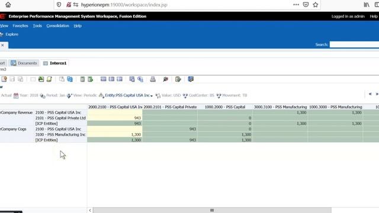
Task: Close the open workspace tab with X
Action: pyautogui.click(x=2, y=45)
